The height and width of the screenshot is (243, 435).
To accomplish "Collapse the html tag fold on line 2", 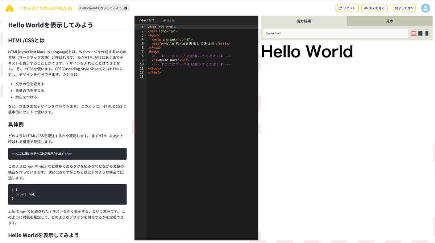I will click(146, 31).
